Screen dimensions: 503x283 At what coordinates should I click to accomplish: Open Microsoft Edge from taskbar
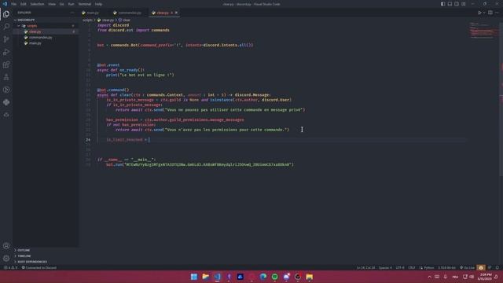coord(263,277)
